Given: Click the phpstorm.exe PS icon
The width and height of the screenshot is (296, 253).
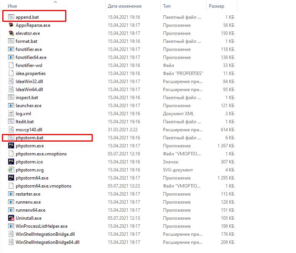Looking at the screenshot, I should (11, 146).
